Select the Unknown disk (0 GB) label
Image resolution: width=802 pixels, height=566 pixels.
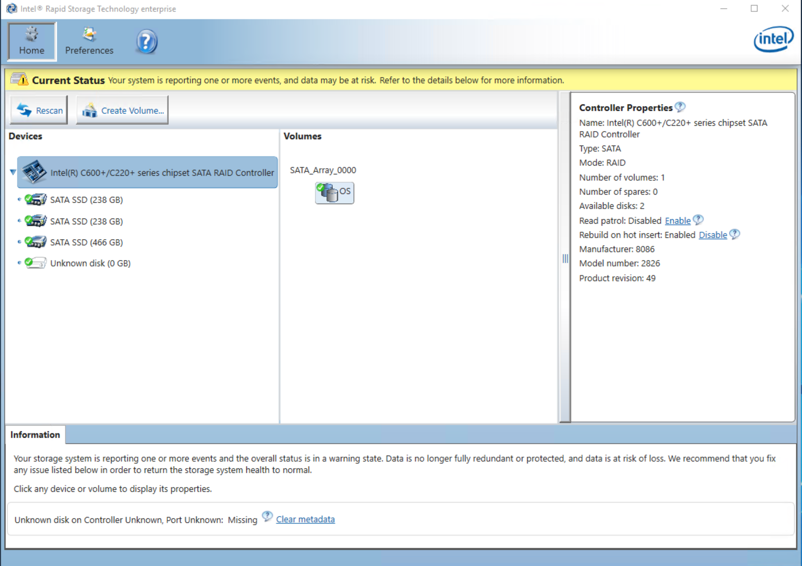pyautogui.click(x=90, y=263)
